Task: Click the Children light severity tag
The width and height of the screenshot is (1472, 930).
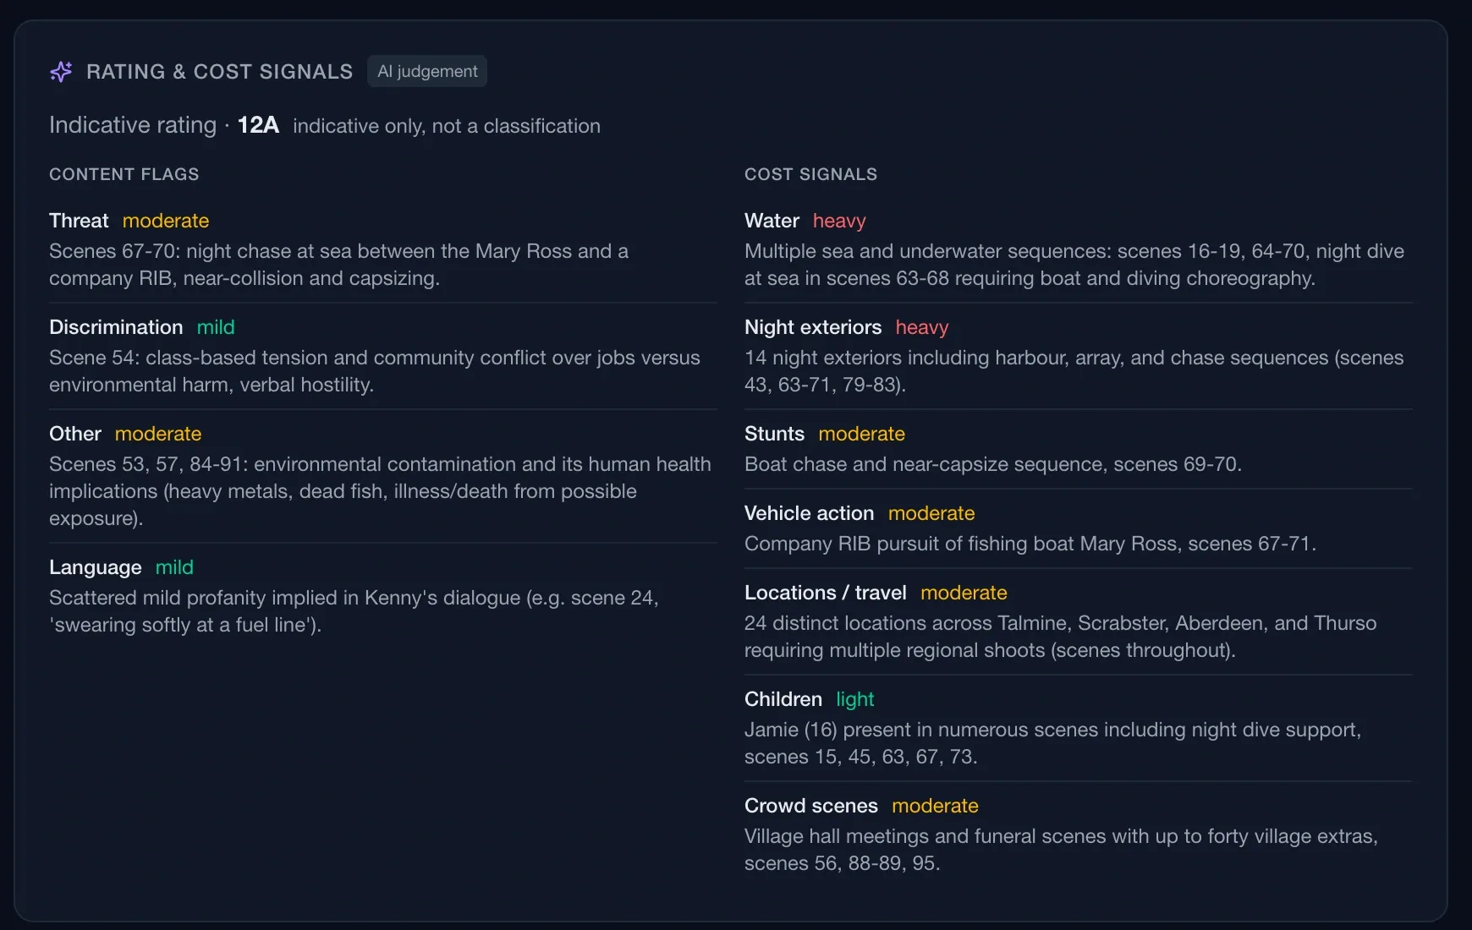Action: tap(855, 699)
